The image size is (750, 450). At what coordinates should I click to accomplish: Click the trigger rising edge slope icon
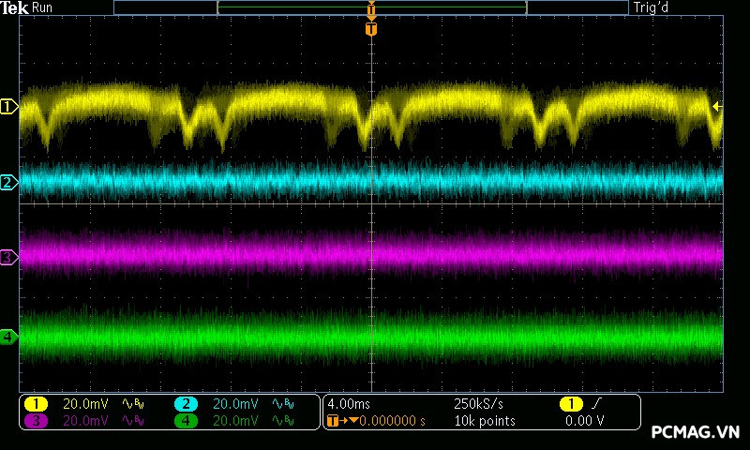598,404
